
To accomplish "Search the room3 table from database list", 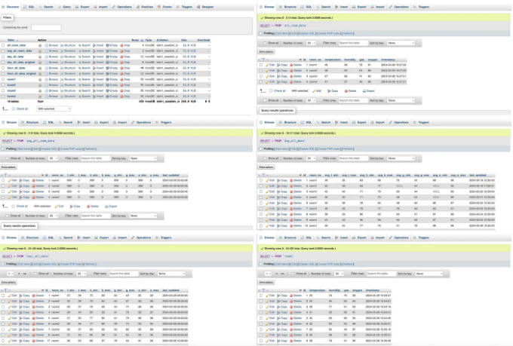I will (x=84, y=90).
